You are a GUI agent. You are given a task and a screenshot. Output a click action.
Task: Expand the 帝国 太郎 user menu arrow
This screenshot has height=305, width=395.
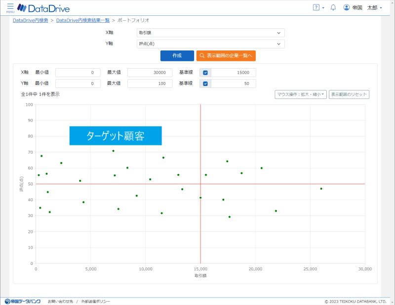381,8
